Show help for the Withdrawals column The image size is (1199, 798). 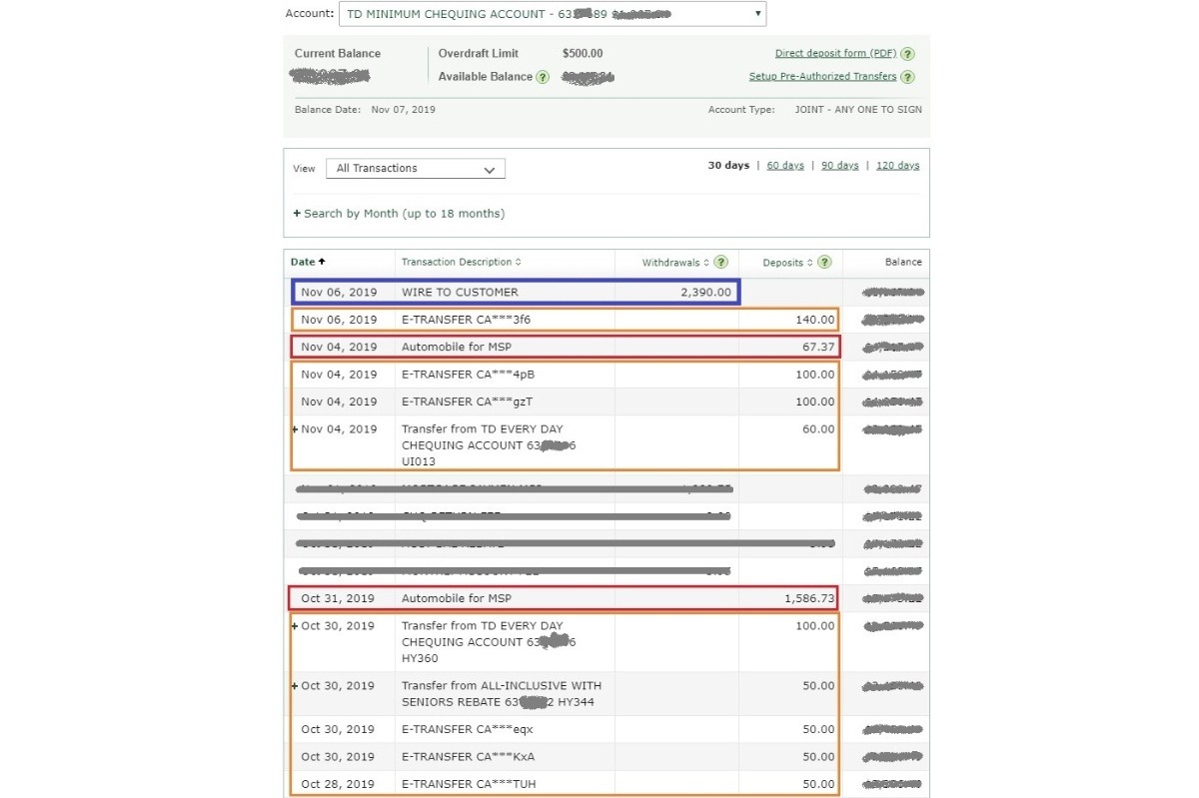720,263
